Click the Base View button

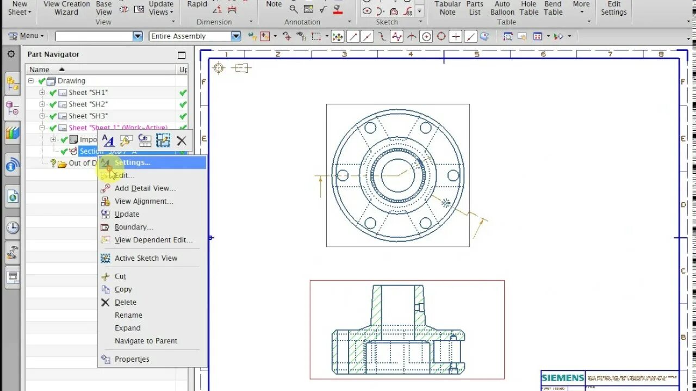pyautogui.click(x=104, y=8)
